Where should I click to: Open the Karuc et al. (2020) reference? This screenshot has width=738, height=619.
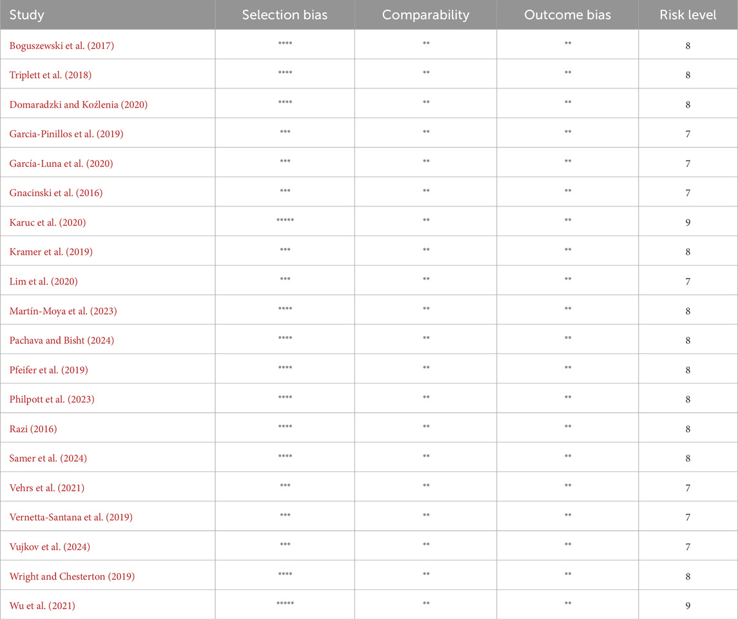coord(48,222)
